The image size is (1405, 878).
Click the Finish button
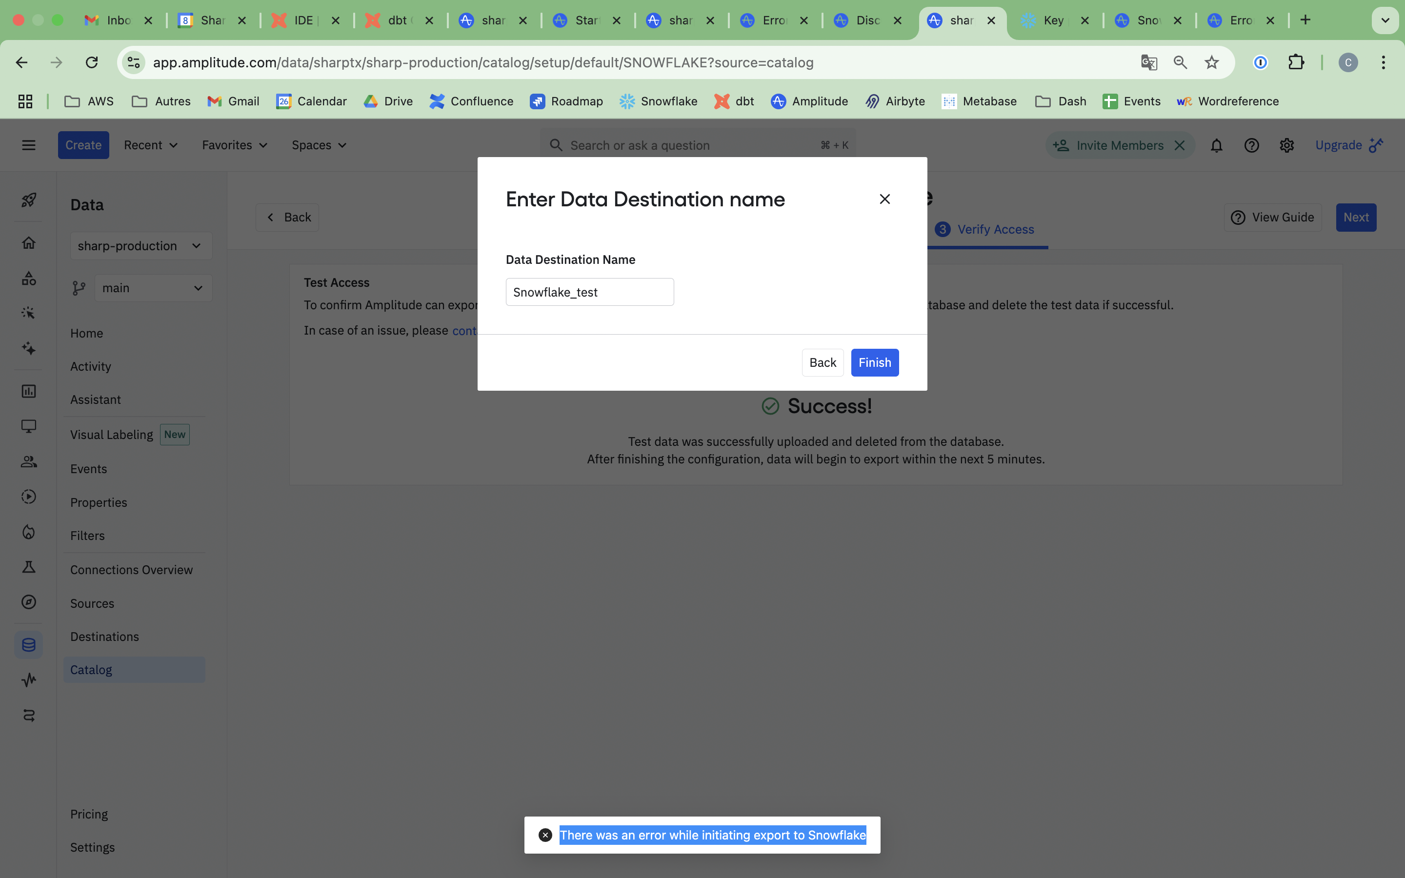click(874, 362)
